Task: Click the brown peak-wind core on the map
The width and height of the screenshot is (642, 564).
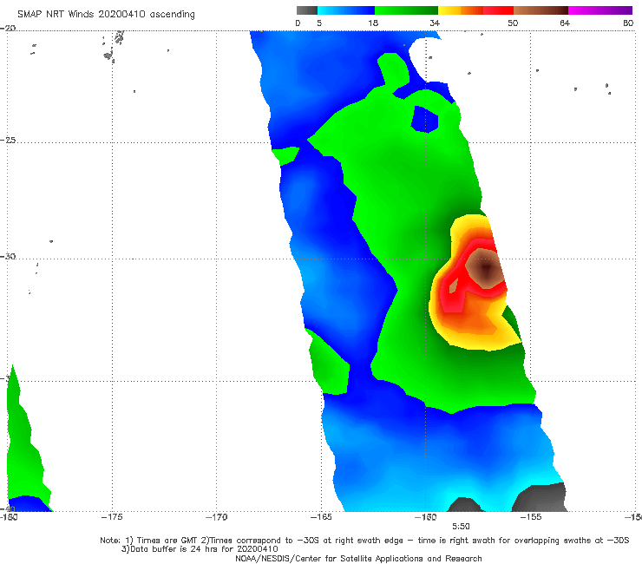Action: coord(486,269)
